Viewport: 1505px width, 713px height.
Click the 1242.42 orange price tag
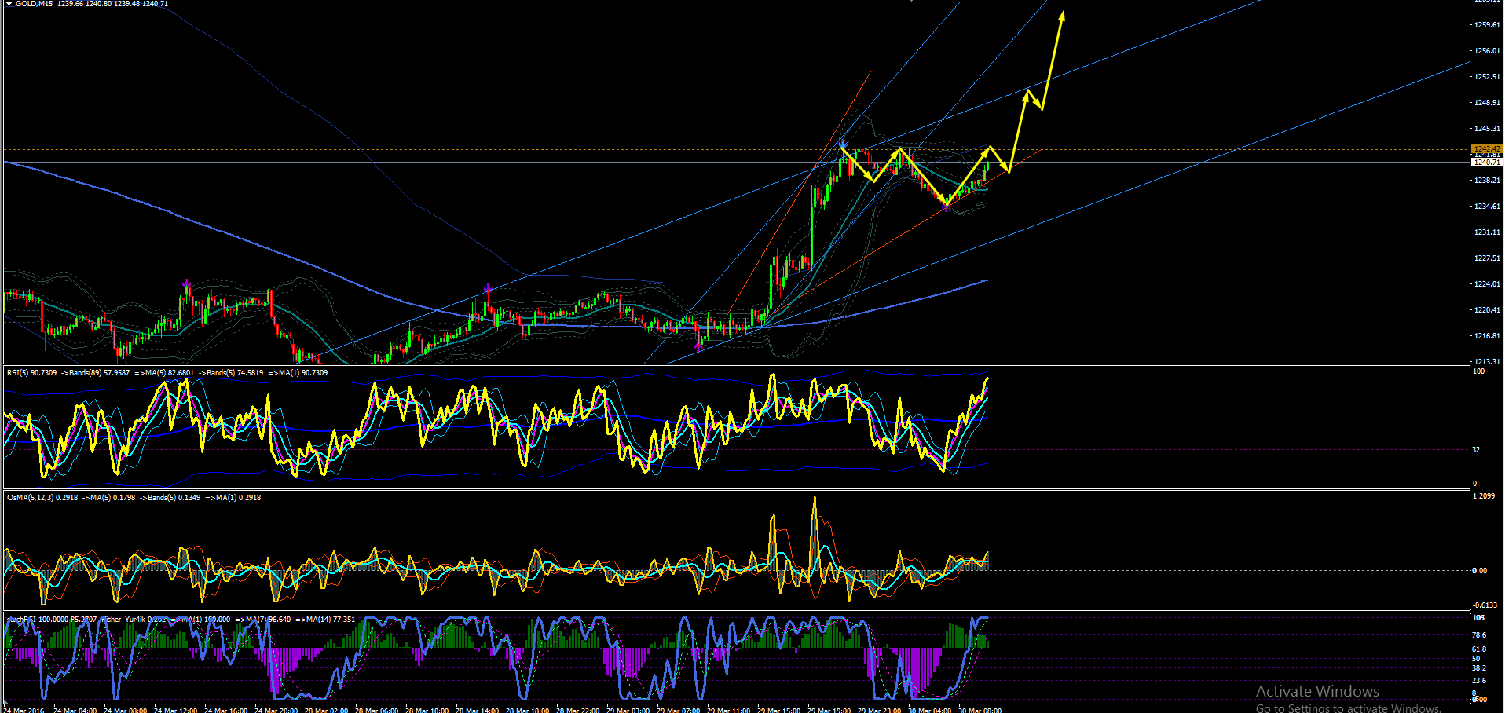click(x=1487, y=148)
